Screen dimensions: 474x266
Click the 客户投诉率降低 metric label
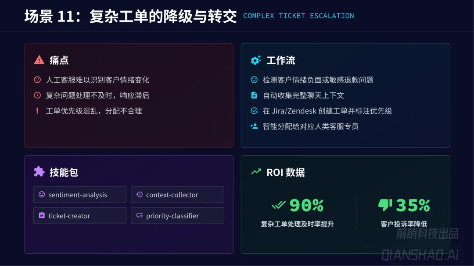[404, 224]
